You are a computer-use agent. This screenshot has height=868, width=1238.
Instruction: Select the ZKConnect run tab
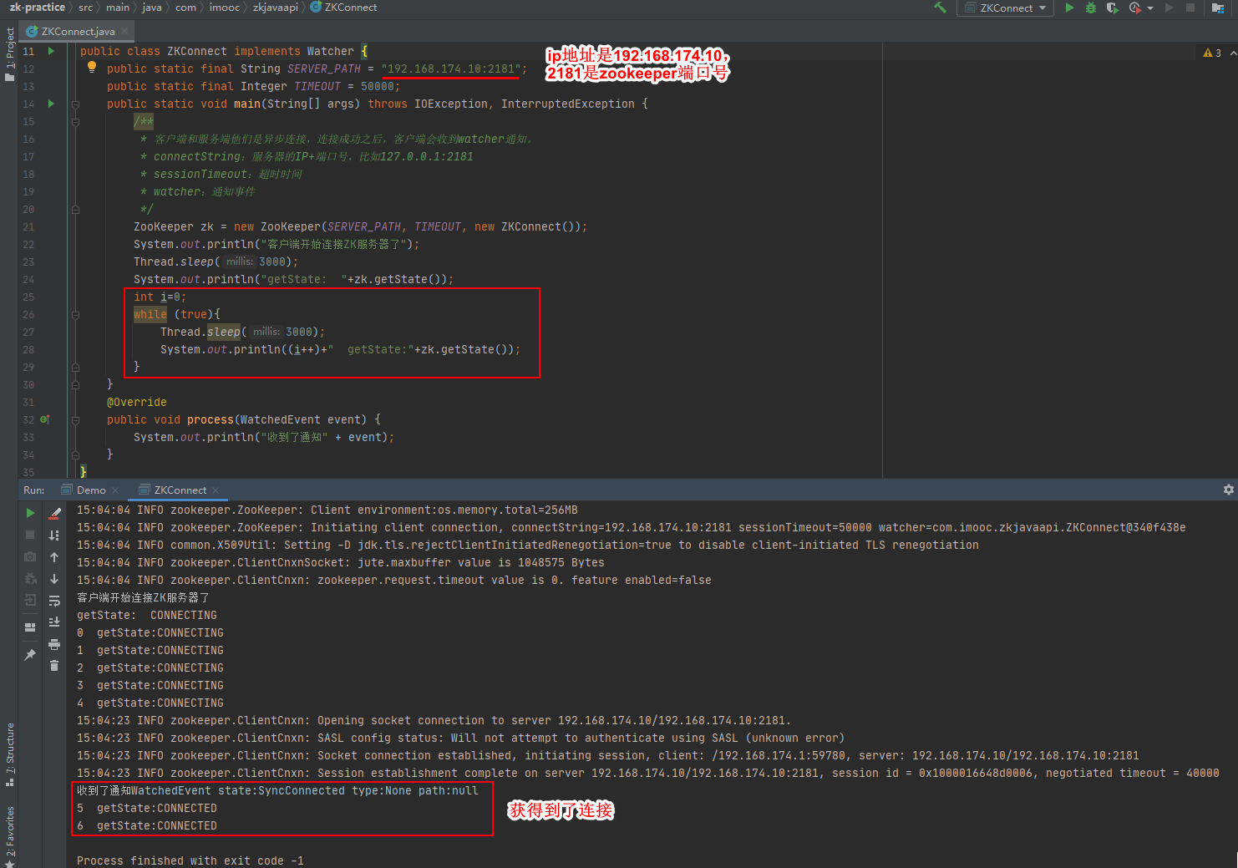click(172, 490)
